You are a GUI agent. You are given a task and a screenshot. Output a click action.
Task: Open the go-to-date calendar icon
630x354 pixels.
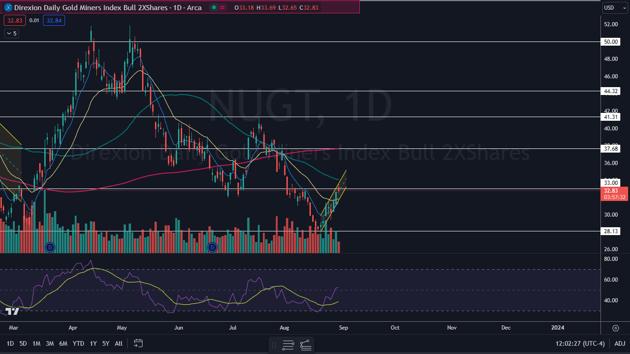(x=138, y=343)
